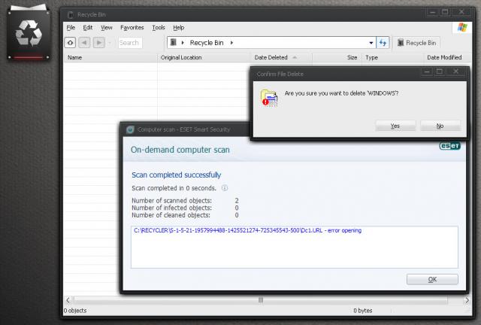Click the trash icon inside the address bar
Image resolution: width=481 pixels, height=325 pixels.
click(x=174, y=42)
